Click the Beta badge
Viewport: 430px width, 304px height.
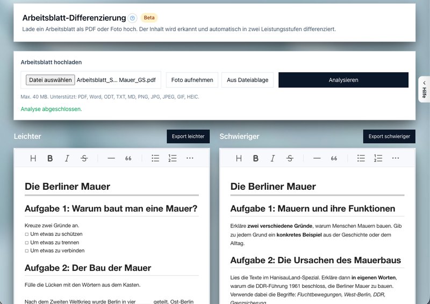click(x=149, y=18)
